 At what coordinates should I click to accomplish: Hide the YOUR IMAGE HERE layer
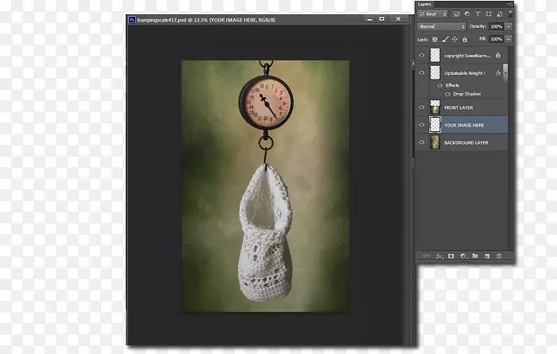coord(422,125)
